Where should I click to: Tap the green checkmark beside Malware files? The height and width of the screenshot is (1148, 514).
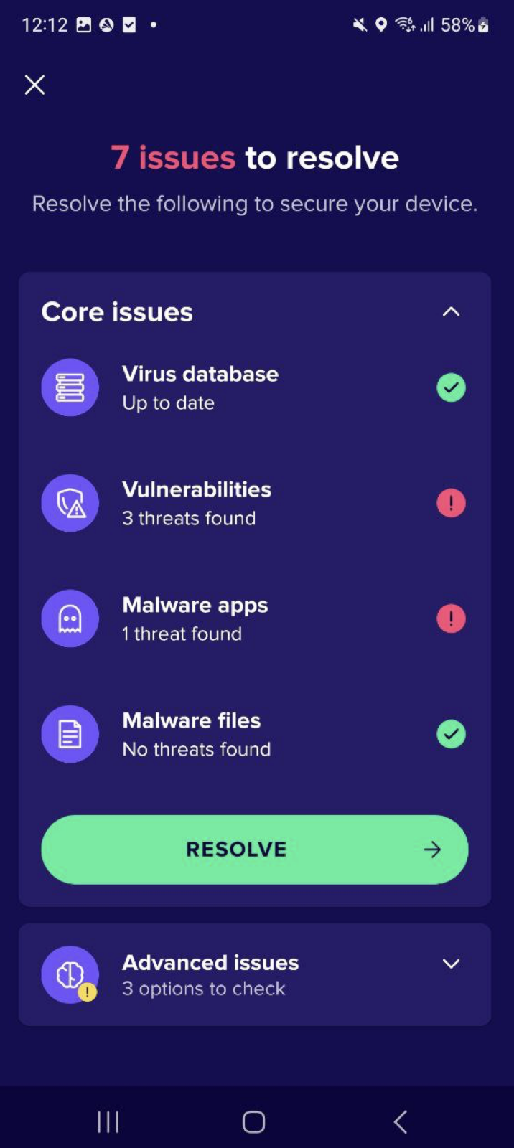point(451,734)
